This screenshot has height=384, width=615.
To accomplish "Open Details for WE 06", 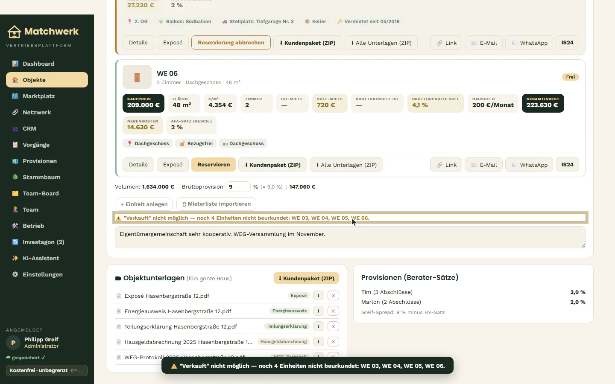I will (x=138, y=165).
